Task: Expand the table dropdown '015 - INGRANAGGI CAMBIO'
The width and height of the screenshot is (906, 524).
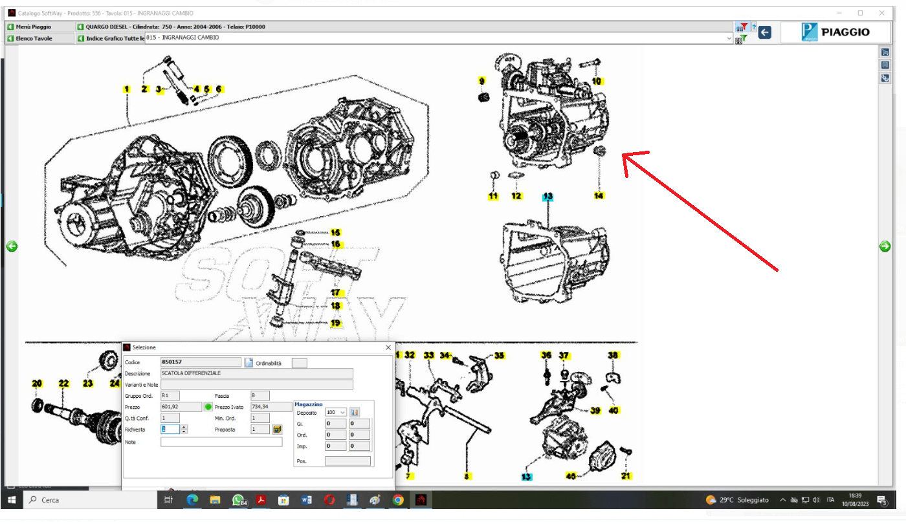Action: point(729,38)
